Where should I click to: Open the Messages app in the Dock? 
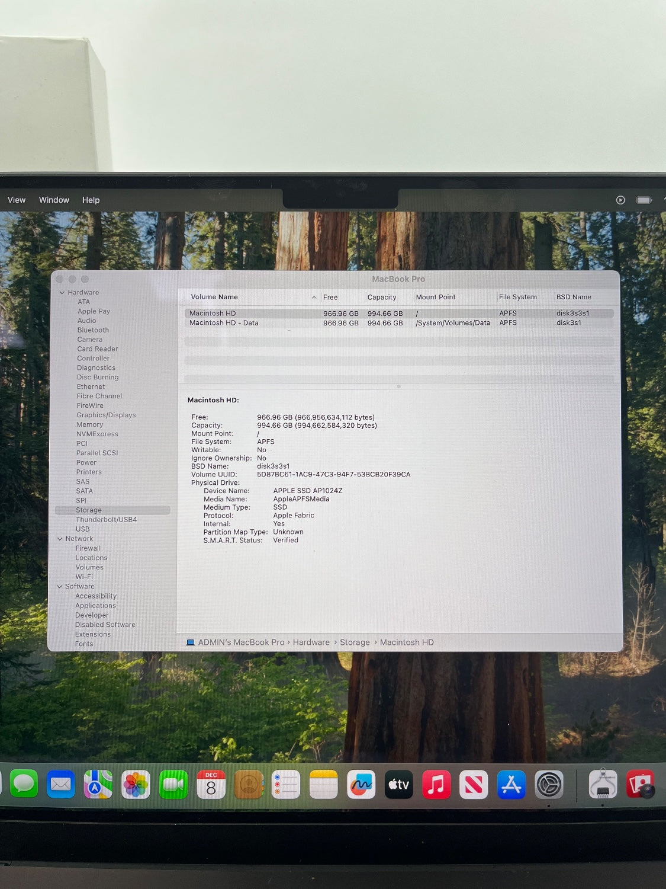pyautogui.click(x=24, y=784)
